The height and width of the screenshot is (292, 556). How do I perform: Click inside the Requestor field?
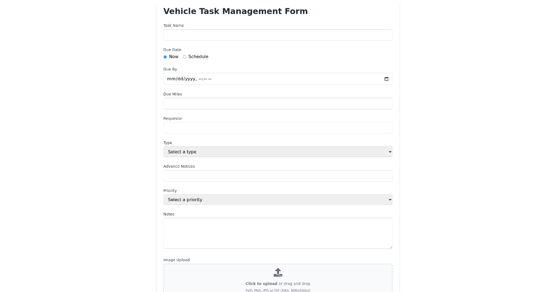pyautogui.click(x=278, y=127)
